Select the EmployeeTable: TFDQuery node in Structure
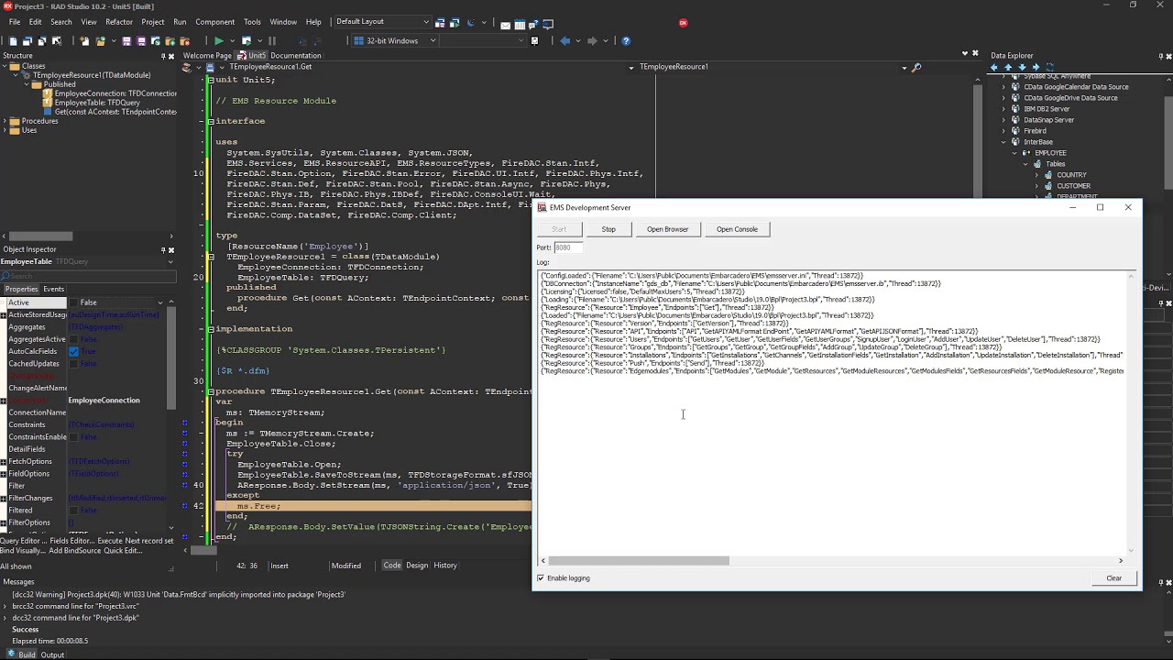Screen dimensions: 1173x660 click(96, 103)
